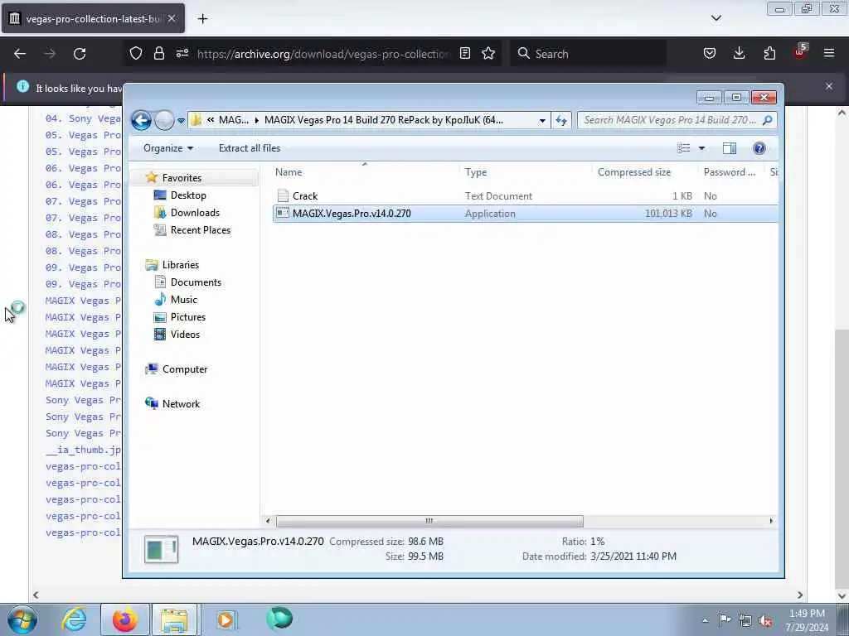Open Libraries in navigation pane

(x=180, y=264)
